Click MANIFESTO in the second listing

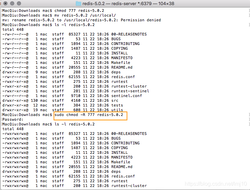tap(122, 158)
